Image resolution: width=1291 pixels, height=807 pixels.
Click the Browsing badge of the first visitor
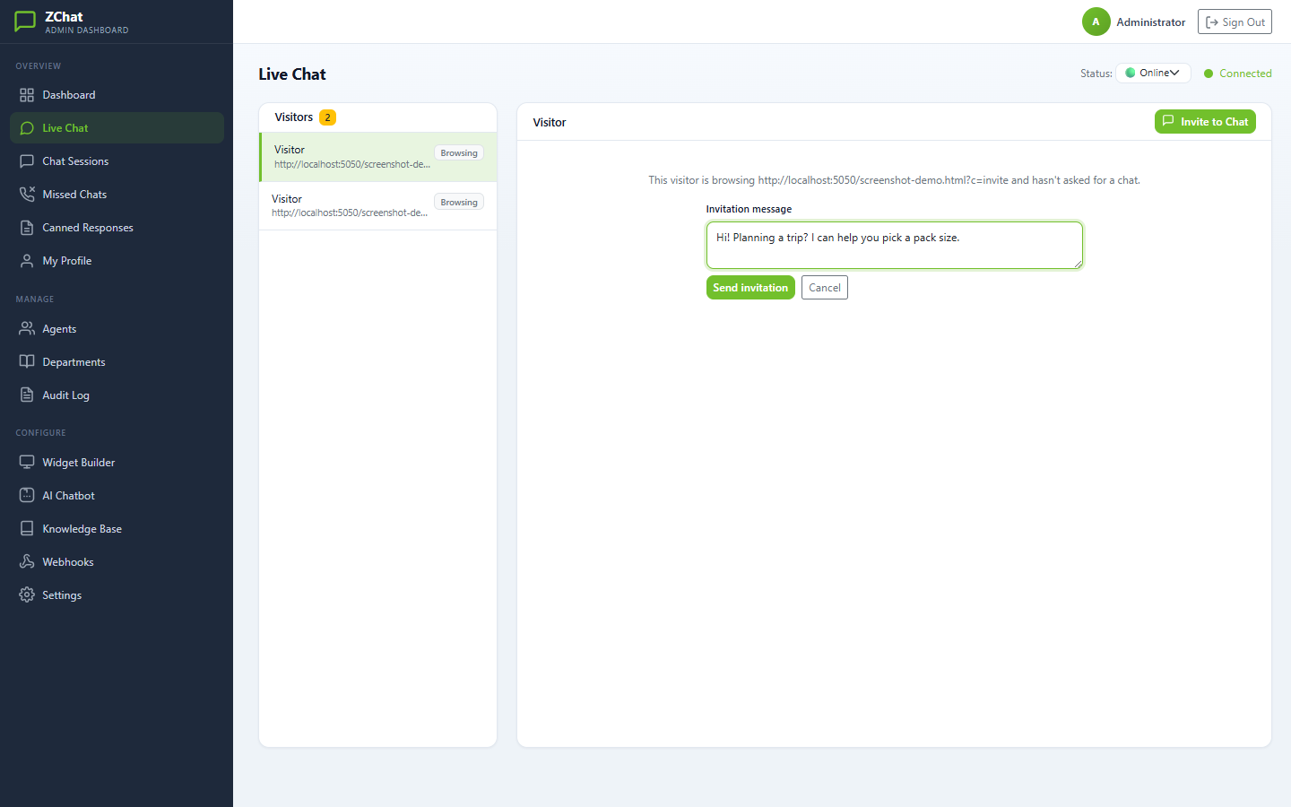(x=459, y=153)
